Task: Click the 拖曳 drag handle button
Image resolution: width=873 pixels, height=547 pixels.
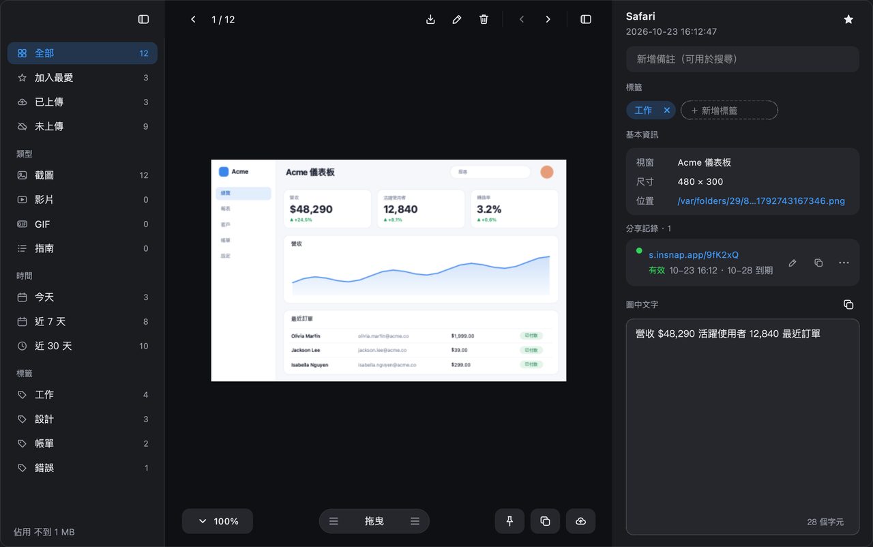Action: (x=374, y=521)
